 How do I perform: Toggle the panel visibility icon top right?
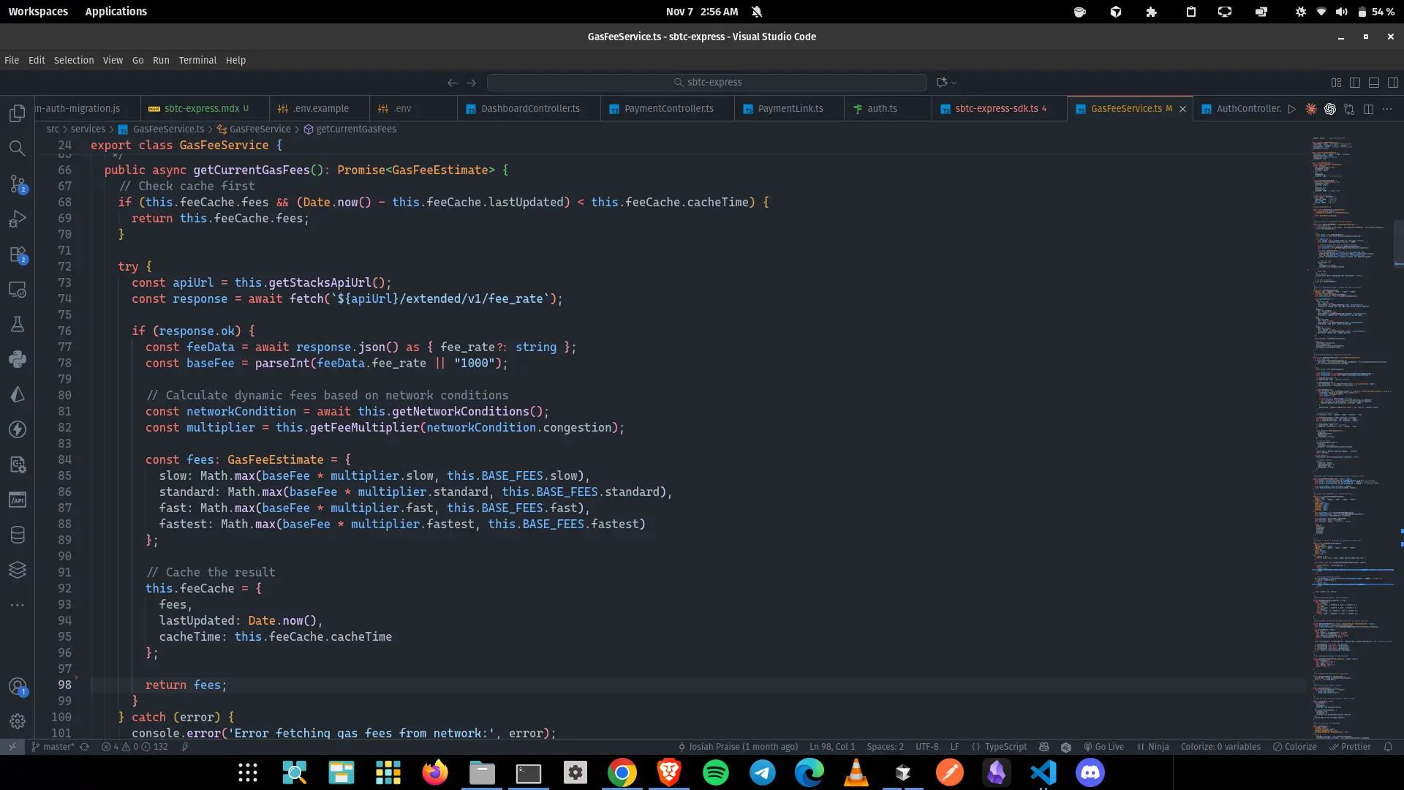point(1374,83)
